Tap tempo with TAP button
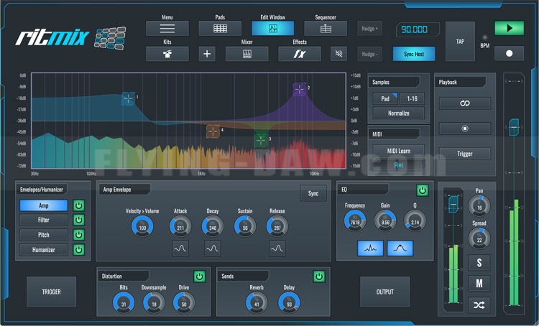The width and height of the screenshot is (539, 326). pyautogui.click(x=460, y=41)
